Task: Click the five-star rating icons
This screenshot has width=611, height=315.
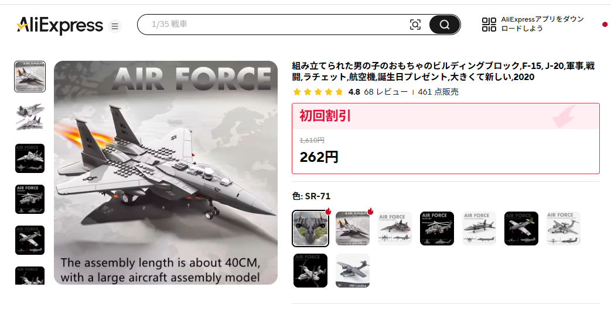Action: tap(318, 92)
